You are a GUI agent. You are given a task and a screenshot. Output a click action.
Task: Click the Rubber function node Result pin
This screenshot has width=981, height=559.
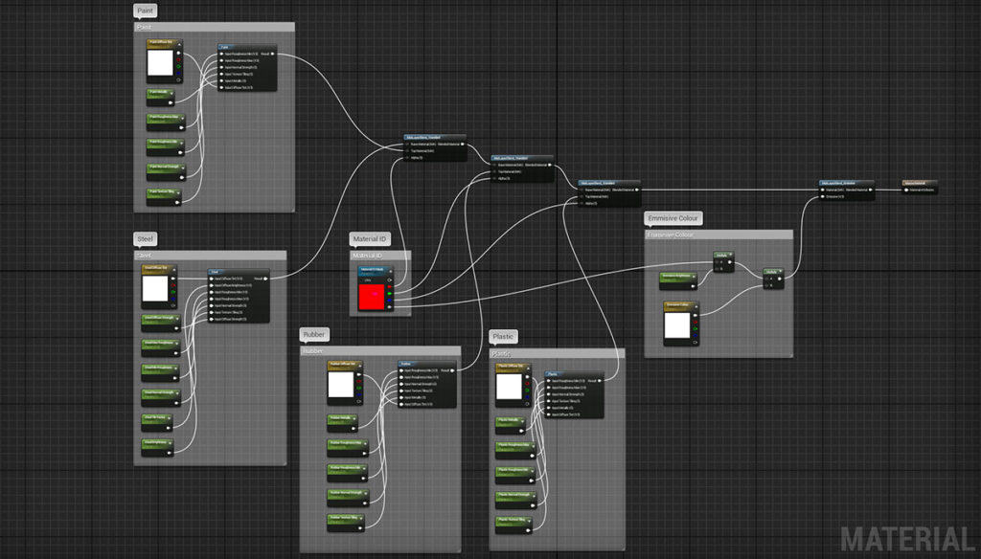452,370
